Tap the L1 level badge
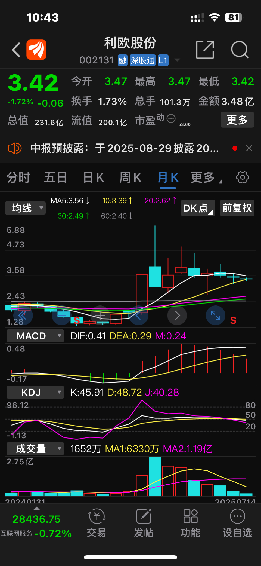The height and width of the screenshot is (566, 261). coord(163,60)
